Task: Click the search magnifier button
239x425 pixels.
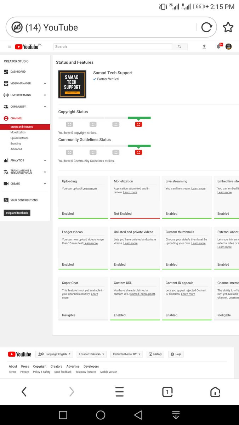Action: [180, 47]
